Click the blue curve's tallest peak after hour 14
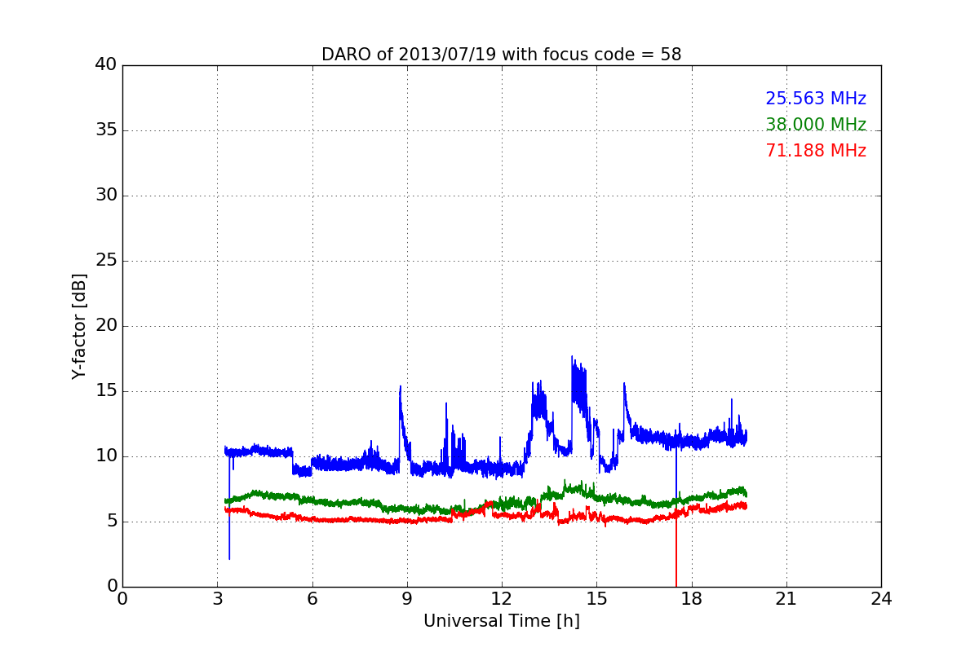The image size is (979, 652). (572, 357)
